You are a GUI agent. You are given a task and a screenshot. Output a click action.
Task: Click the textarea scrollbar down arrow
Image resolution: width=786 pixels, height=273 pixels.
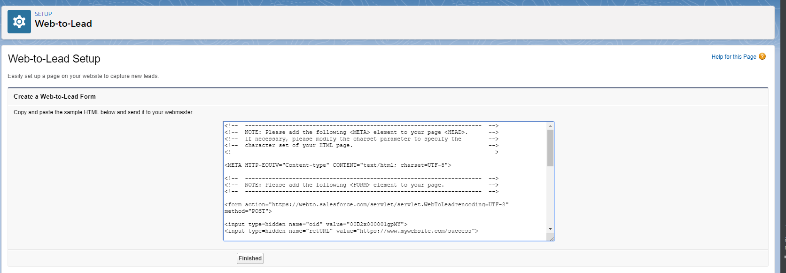tap(550, 229)
